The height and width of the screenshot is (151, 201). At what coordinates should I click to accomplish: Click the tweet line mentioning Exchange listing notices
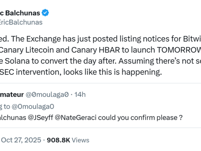point(101,39)
